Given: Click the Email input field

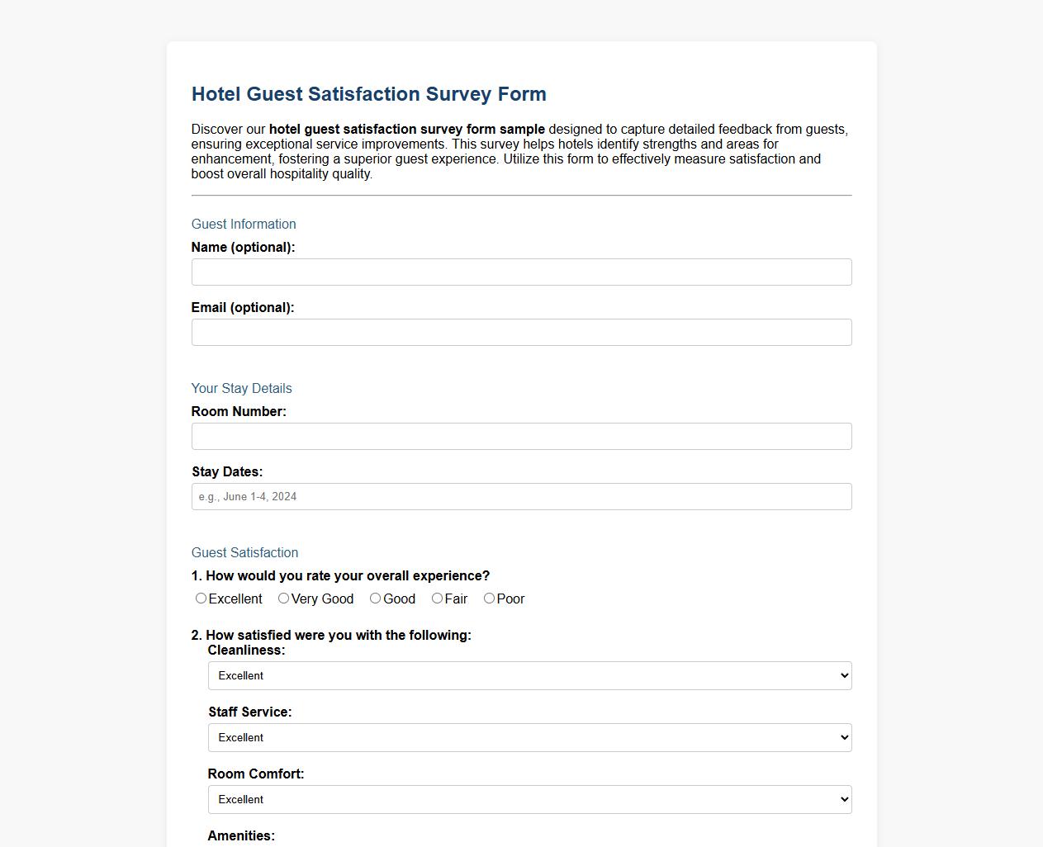Looking at the screenshot, I should point(521,332).
